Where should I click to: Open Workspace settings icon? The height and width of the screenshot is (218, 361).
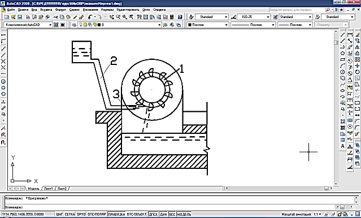[56, 25]
